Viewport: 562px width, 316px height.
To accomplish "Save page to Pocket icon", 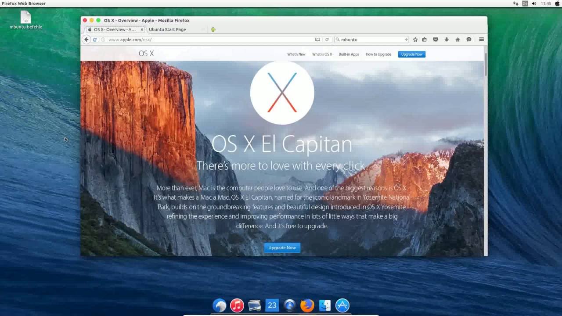I will [436, 39].
